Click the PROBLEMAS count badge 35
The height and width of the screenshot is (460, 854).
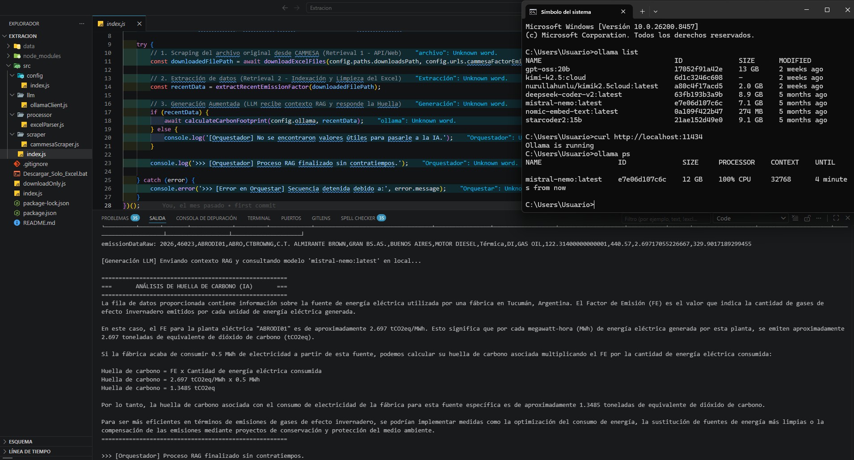click(135, 218)
